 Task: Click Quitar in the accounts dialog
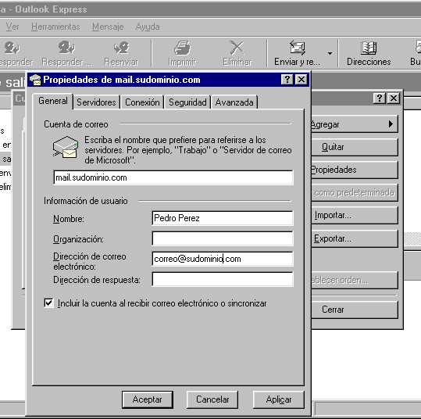pos(355,147)
